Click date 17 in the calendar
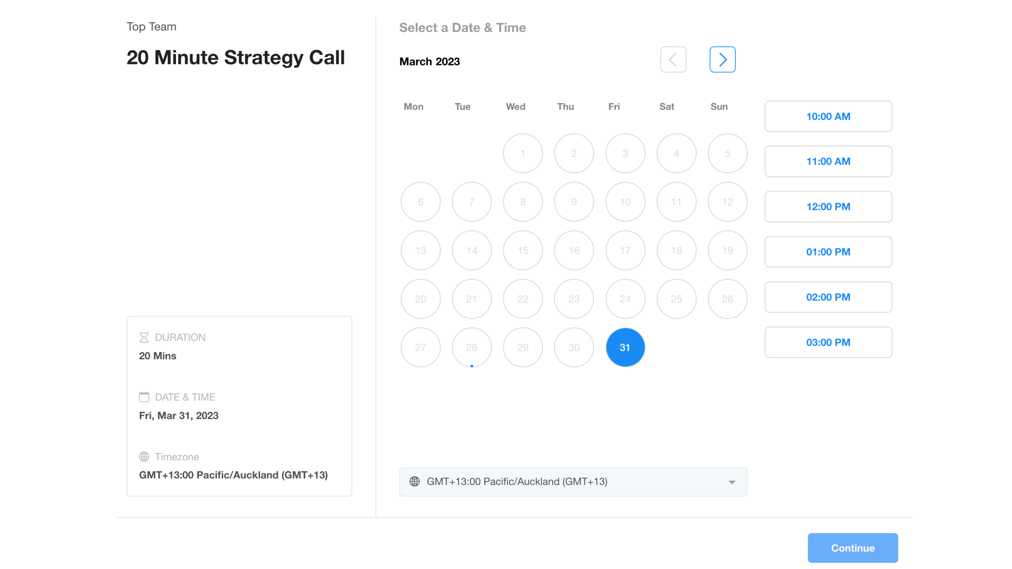1012x569 pixels. [x=625, y=250]
